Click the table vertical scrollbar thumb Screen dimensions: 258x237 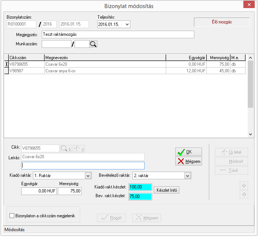tap(250, 84)
